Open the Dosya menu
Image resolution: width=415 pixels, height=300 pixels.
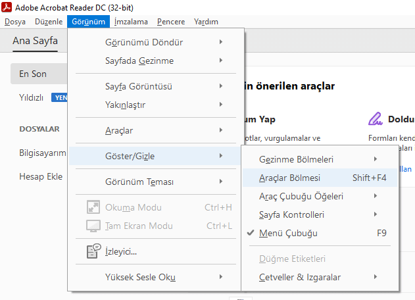tap(15, 22)
